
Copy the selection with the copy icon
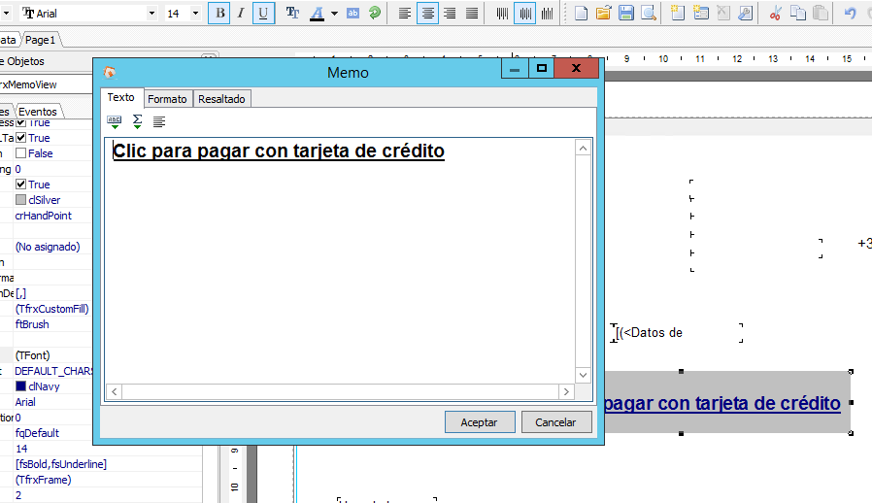pos(798,13)
